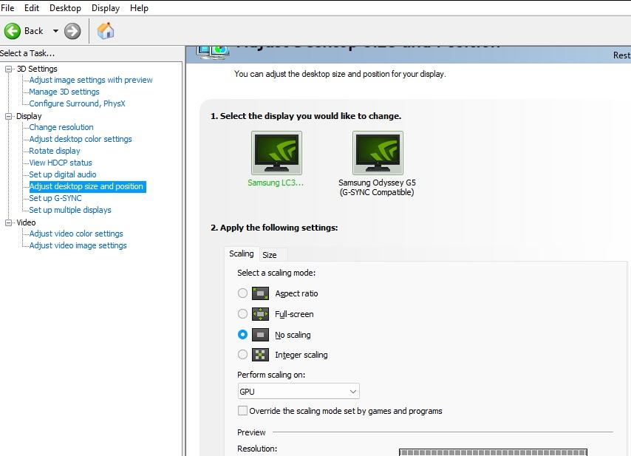631x456 pixels.
Task: Open Adjust video color settings
Action: (x=76, y=234)
